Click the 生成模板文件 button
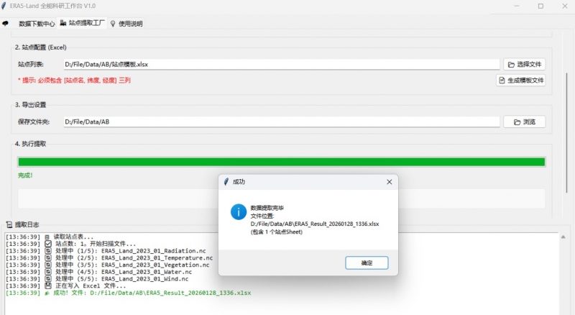Screen dimensions: 575x315 [520, 80]
